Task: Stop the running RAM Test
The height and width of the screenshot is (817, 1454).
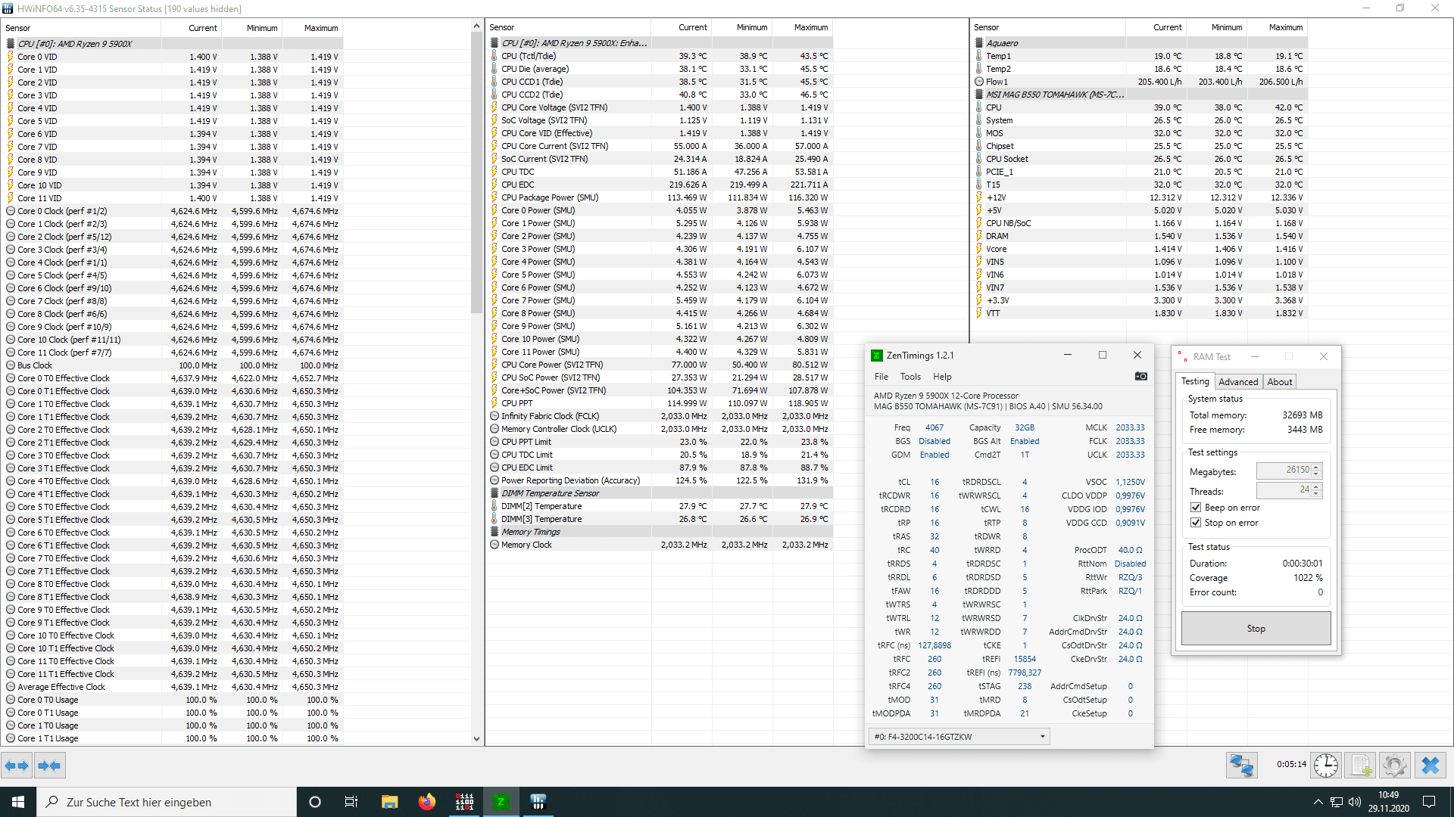Action: (1256, 629)
